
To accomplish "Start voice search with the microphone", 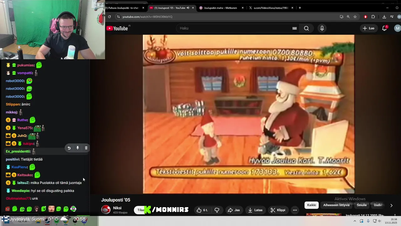I will (x=322, y=28).
